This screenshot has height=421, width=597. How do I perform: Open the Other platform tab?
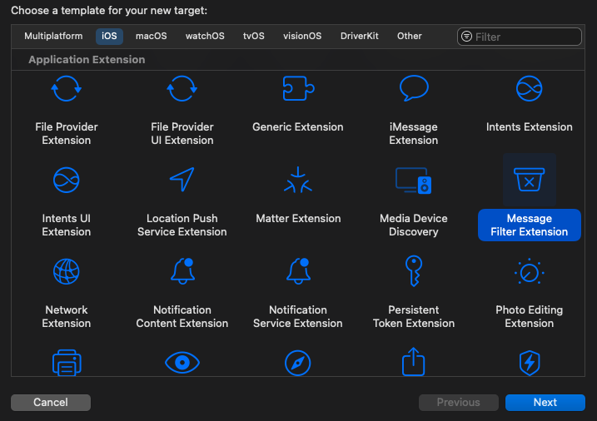pos(410,36)
